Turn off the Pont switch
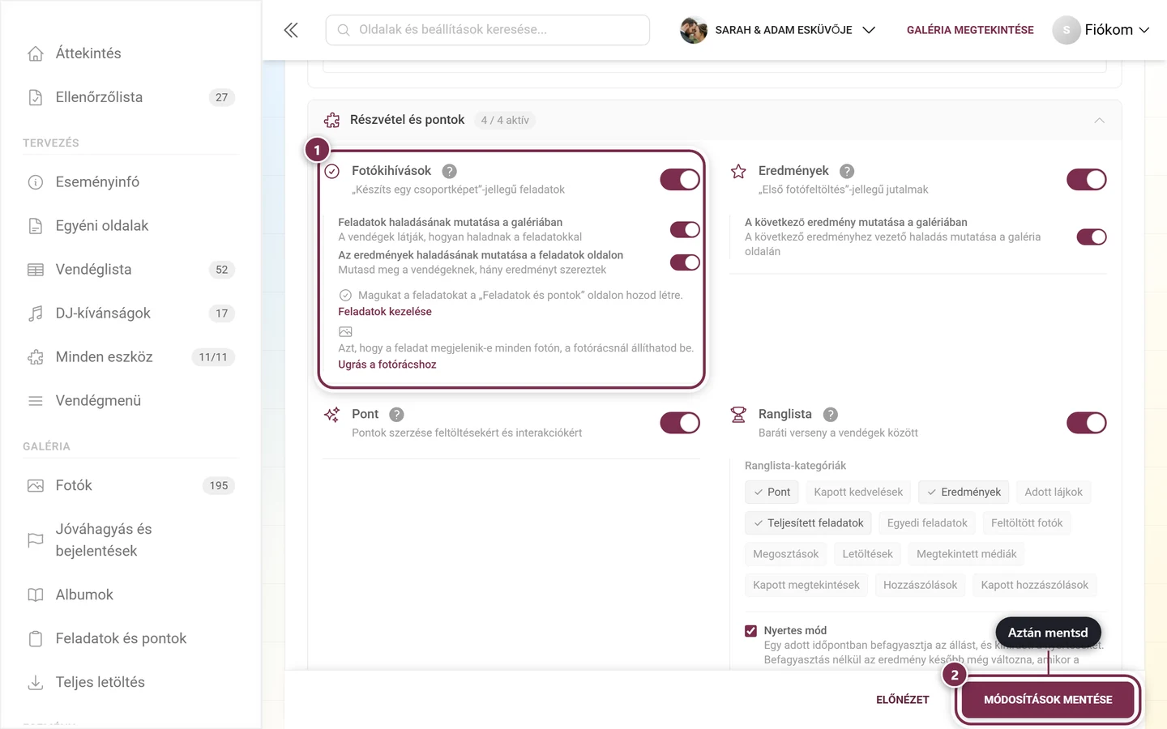 click(x=680, y=423)
